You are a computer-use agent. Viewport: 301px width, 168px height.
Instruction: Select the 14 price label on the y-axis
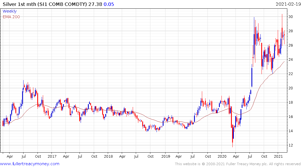coord(291,131)
